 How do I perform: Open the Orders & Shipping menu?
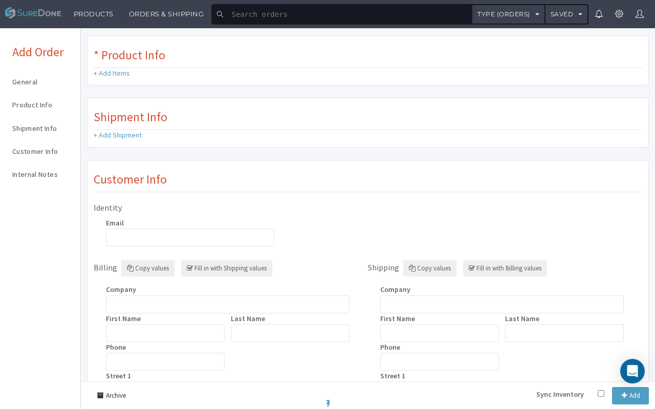tap(166, 14)
